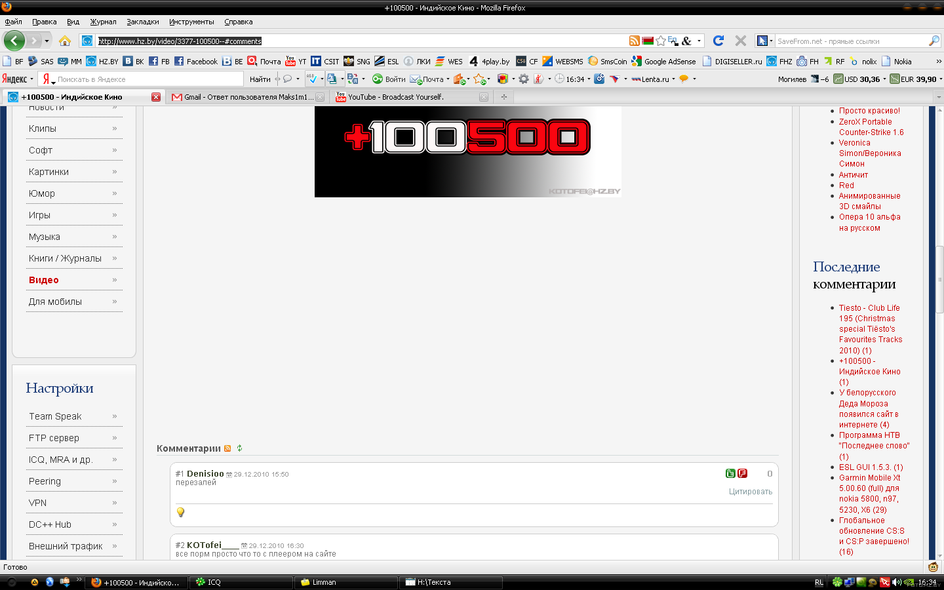The image size is (944, 590).
Task: Open the 4play.by bookmark
Action: coord(489,61)
